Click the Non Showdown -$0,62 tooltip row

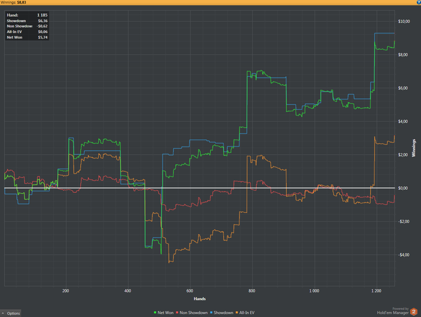pos(27,26)
